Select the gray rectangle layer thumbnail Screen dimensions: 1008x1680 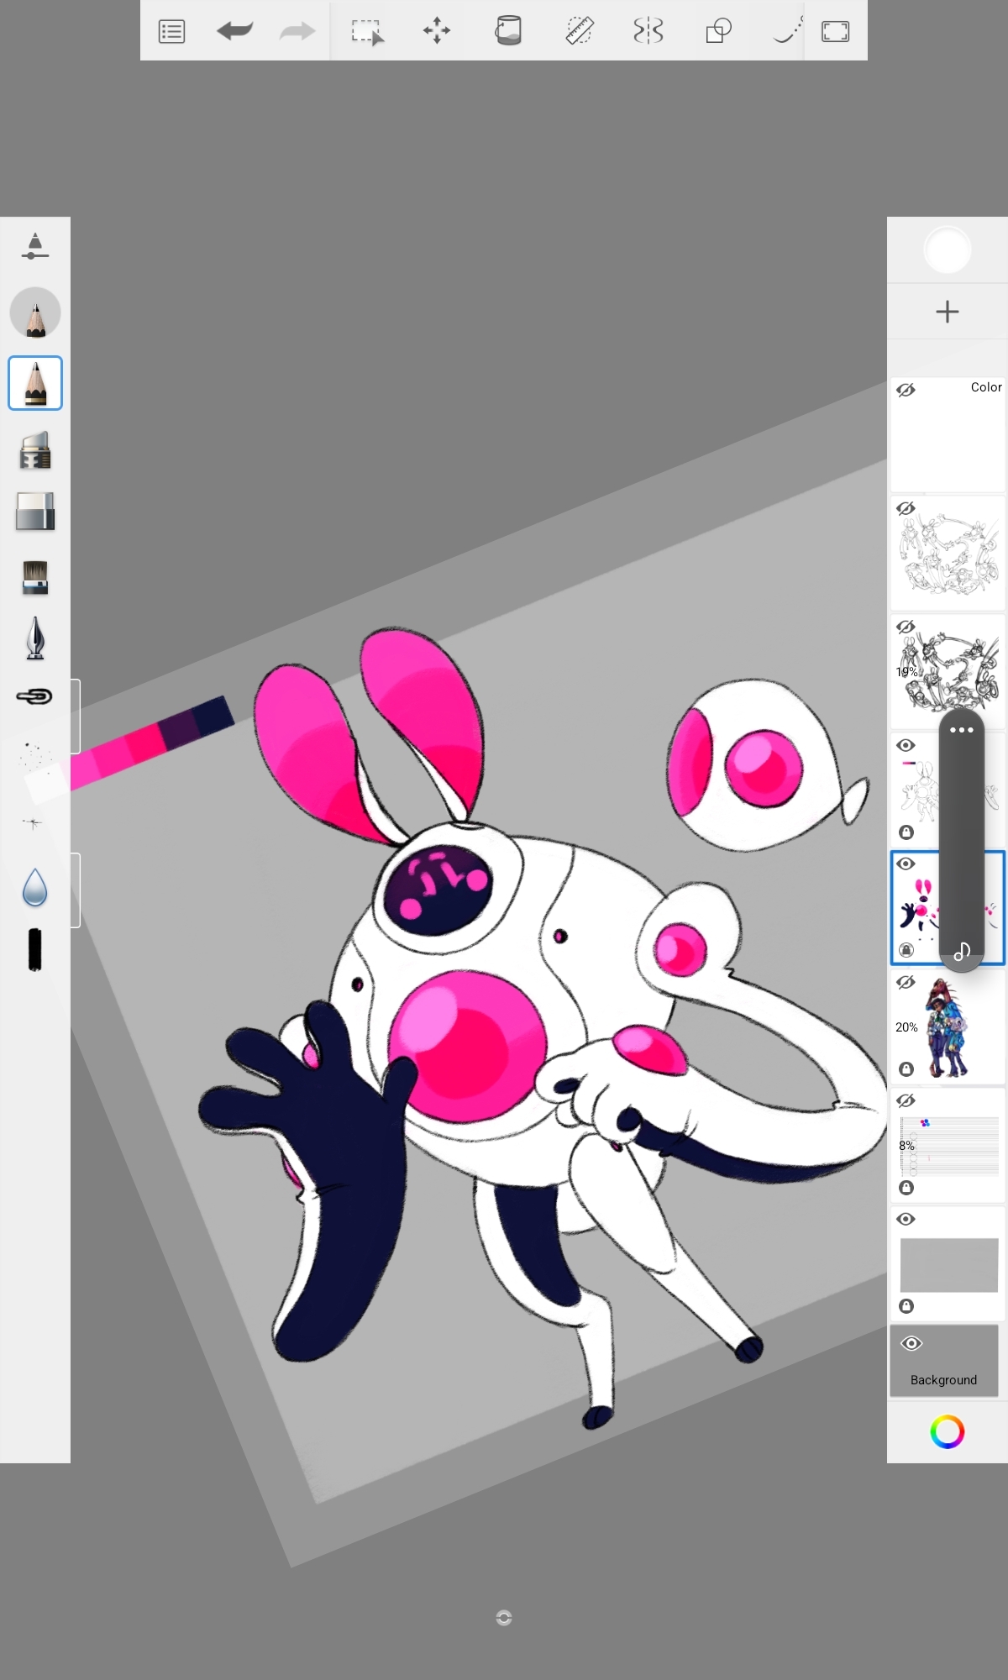(x=948, y=1264)
